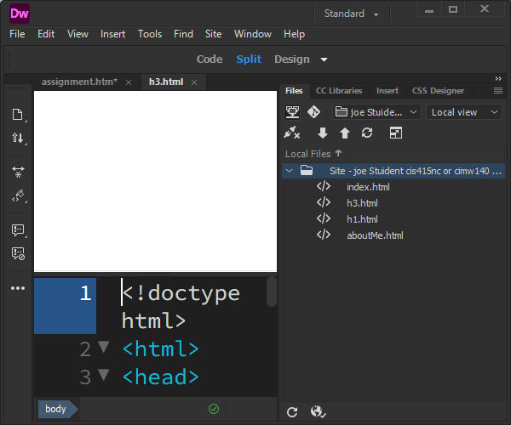The width and height of the screenshot is (511, 425).
Task: Toggle Live View via Design dropdown arrow
Action: coord(324,59)
